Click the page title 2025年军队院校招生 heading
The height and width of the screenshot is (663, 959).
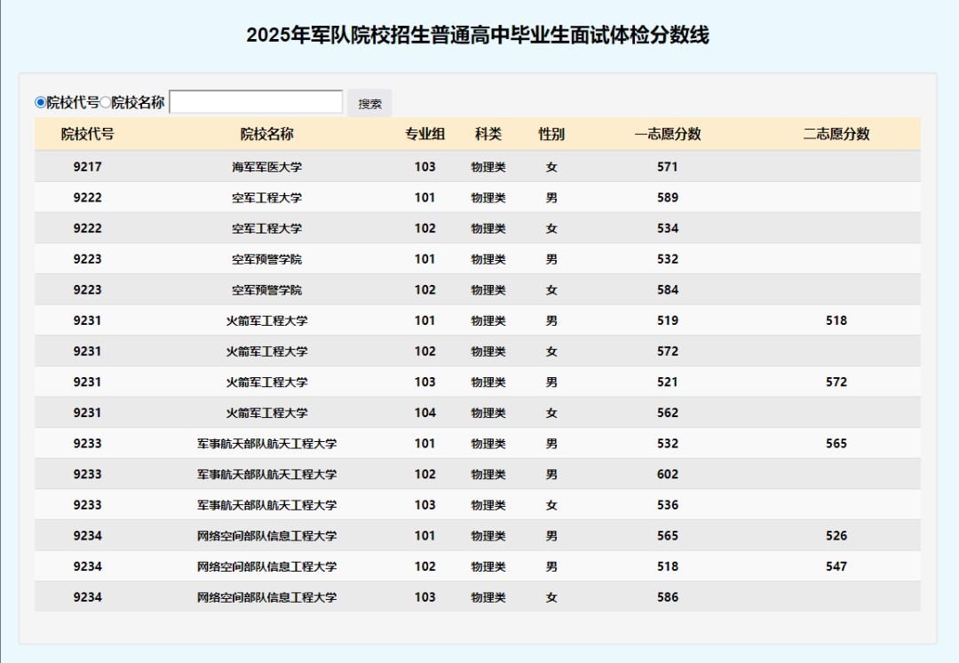point(478,35)
